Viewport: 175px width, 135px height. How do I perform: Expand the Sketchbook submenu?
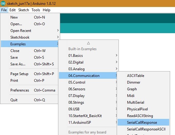click(x=30, y=37)
